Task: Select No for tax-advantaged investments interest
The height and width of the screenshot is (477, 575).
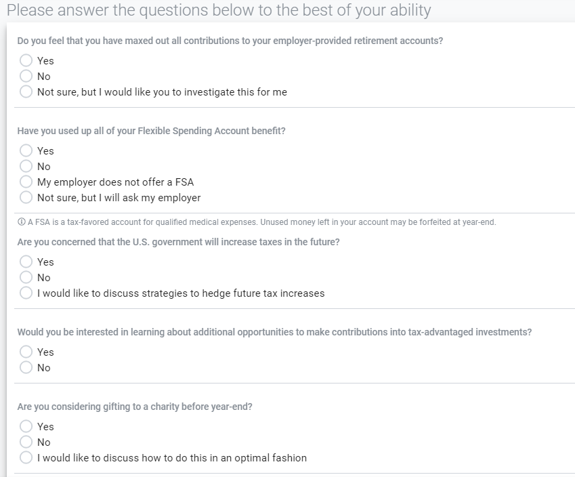Action: (26, 367)
